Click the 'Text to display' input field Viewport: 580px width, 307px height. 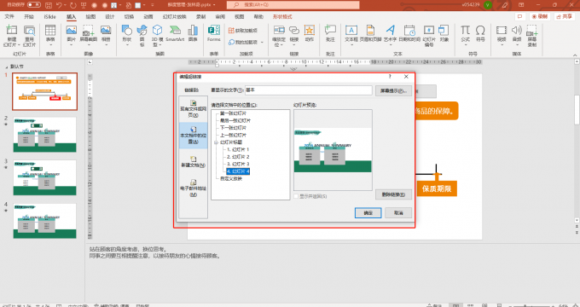(308, 90)
